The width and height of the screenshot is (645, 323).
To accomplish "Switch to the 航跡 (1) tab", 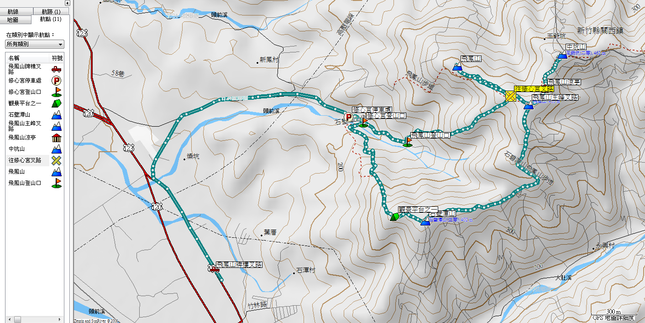I will click(x=51, y=11).
